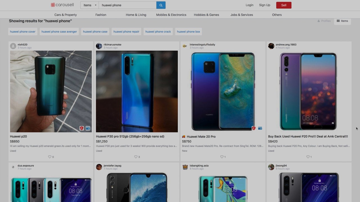
Task: Click the Huawei P30 pro 512gb listing title
Action: coord(130,136)
